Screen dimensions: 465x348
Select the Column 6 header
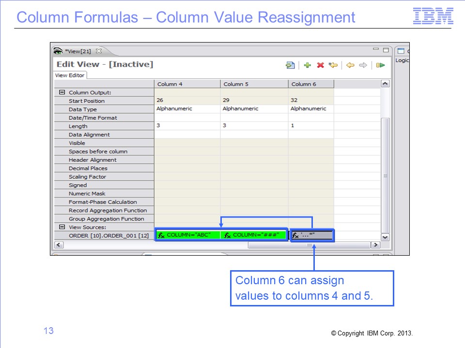pyautogui.click(x=311, y=84)
